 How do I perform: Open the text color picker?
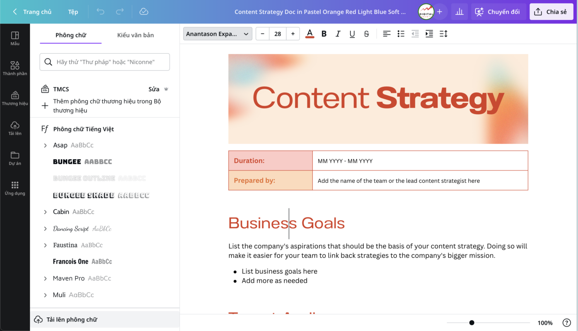click(x=310, y=34)
